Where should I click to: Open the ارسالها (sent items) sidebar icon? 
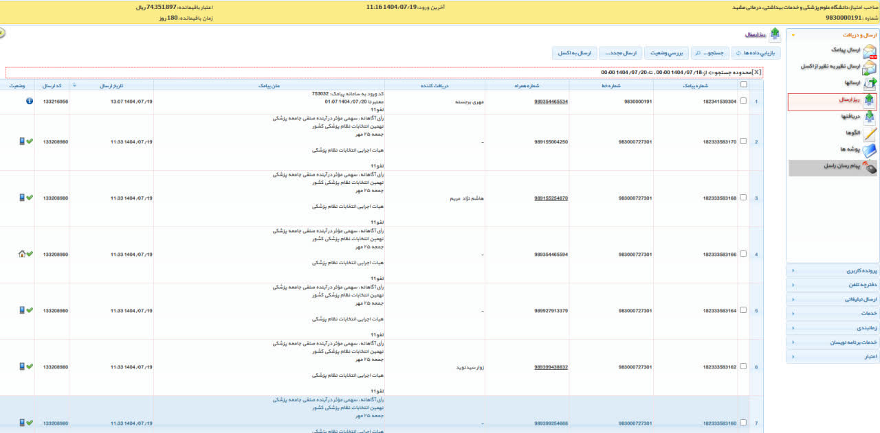(869, 83)
